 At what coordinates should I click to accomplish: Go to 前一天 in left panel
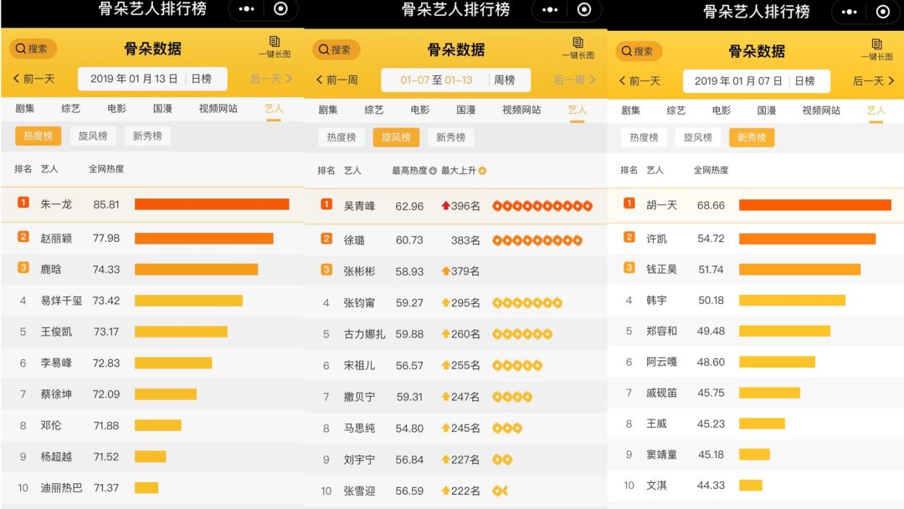coord(33,79)
